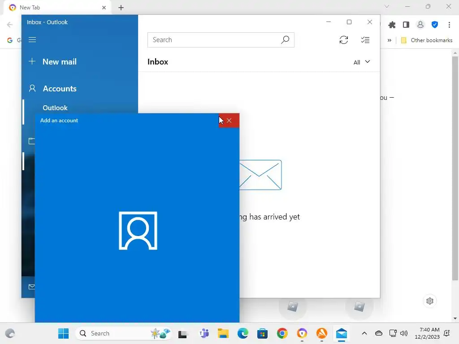The height and width of the screenshot is (344, 459).
Task: Click the first shortcut tile at page bottom
Action: click(292, 306)
